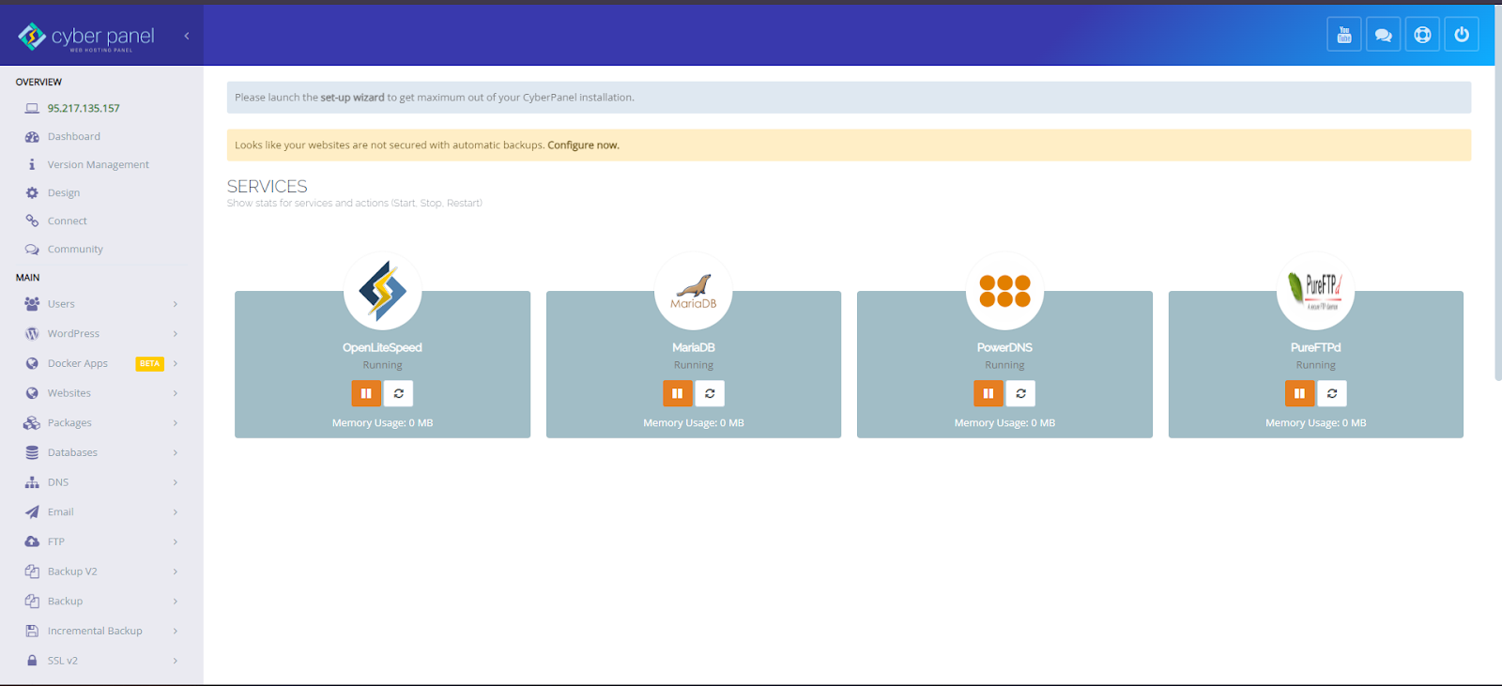Click the Users group icon
The width and height of the screenshot is (1502, 686).
coord(32,304)
